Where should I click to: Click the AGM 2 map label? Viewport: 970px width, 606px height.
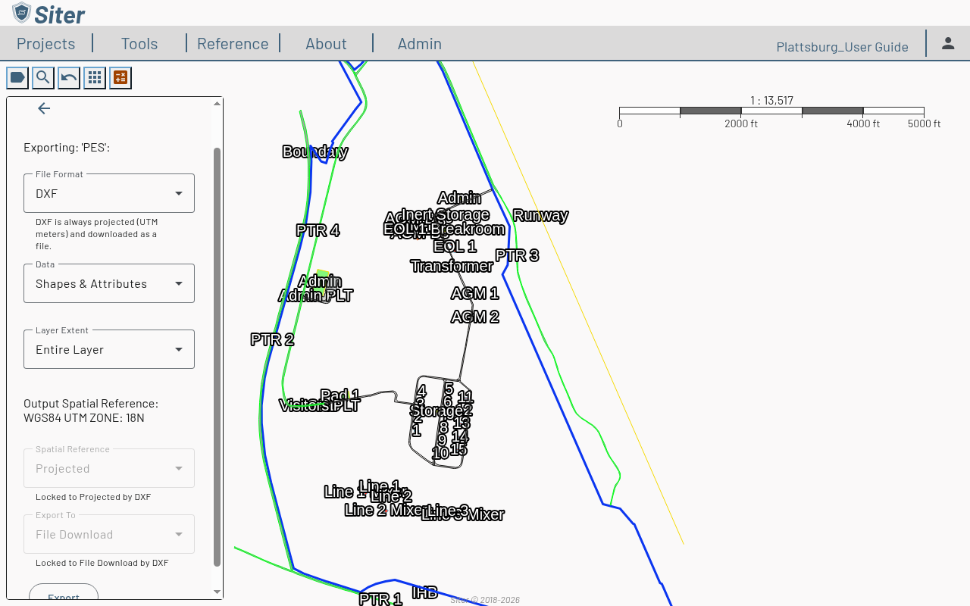474,317
